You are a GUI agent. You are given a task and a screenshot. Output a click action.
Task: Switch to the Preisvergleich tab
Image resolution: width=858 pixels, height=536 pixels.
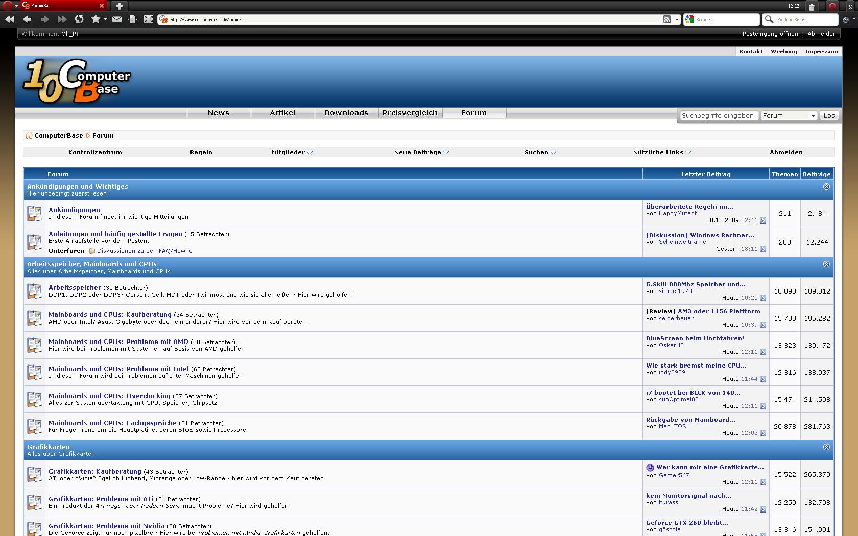[x=410, y=113]
